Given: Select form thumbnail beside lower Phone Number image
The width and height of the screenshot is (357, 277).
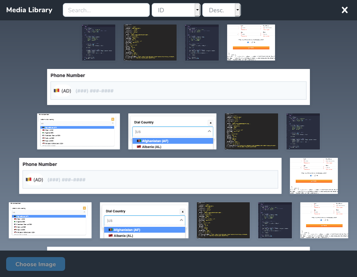Looking at the screenshot, I should 314,176.
